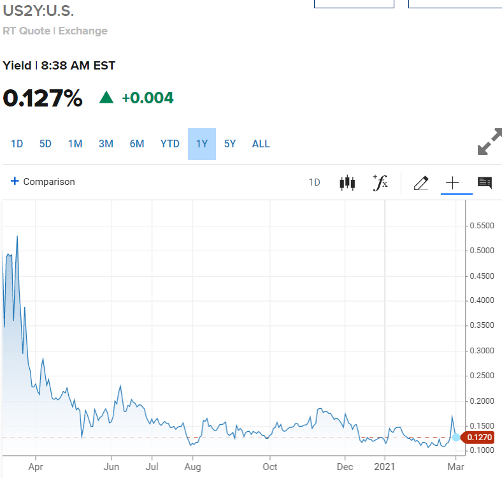Show the ALL time range
This screenshot has height=479, width=502.
(x=261, y=144)
